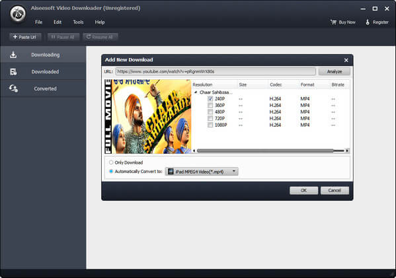396x278 pixels.
Task: Click the Cancel button in dialog
Action: (x=335, y=190)
